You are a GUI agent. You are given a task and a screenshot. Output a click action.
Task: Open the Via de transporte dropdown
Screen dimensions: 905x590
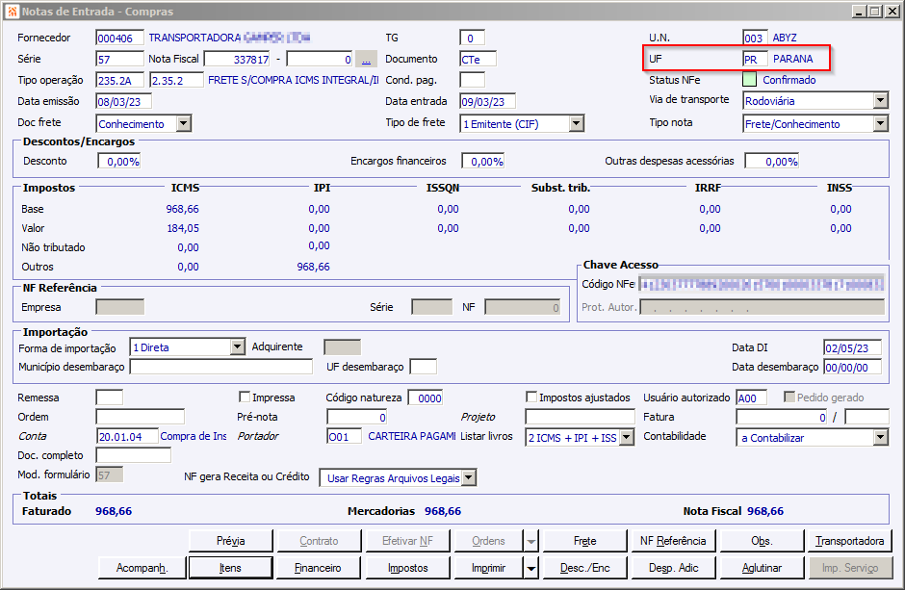click(x=880, y=100)
